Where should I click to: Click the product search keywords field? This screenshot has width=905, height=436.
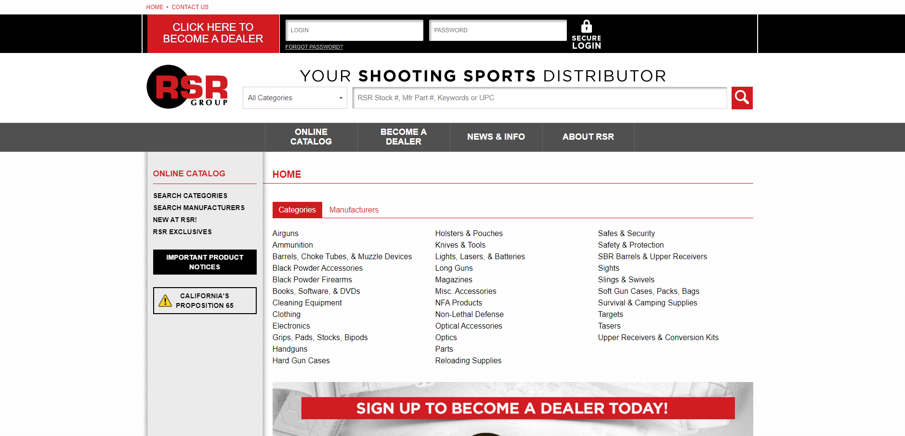(540, 98)
